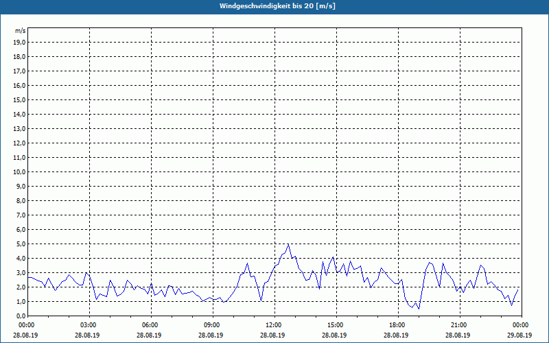This screenshot has width=549, height=343.
Task: Click the 06:00 time axis label
Action: click(x=151, y=325)
